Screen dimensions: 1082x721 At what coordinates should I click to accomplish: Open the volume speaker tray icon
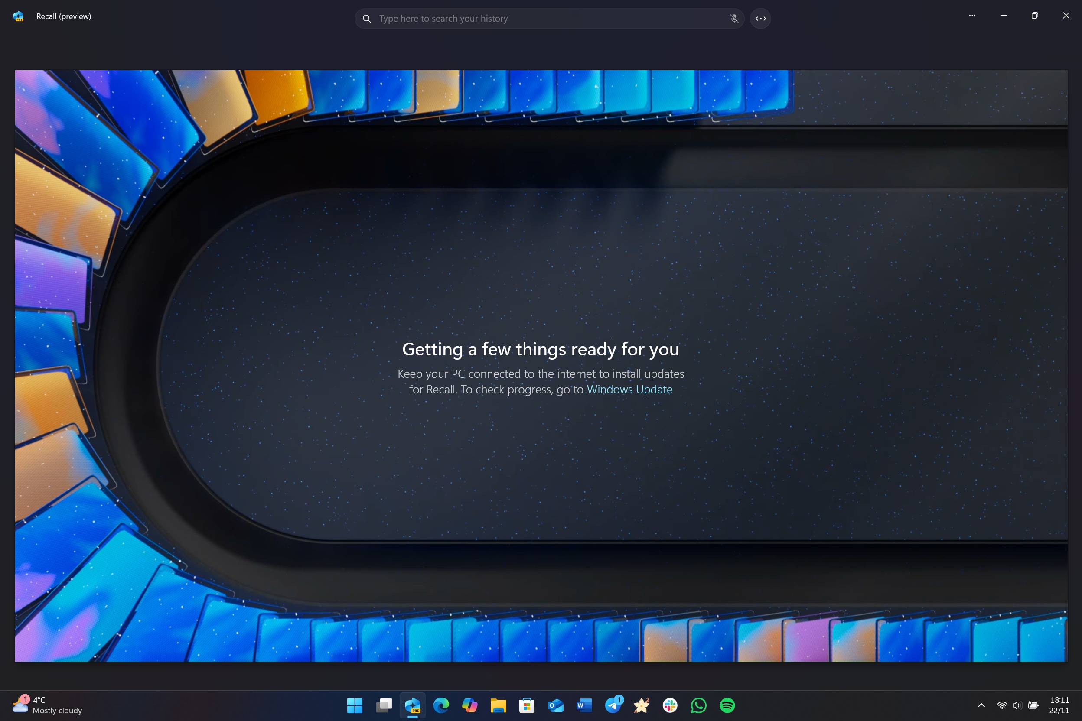[1017, 705]
